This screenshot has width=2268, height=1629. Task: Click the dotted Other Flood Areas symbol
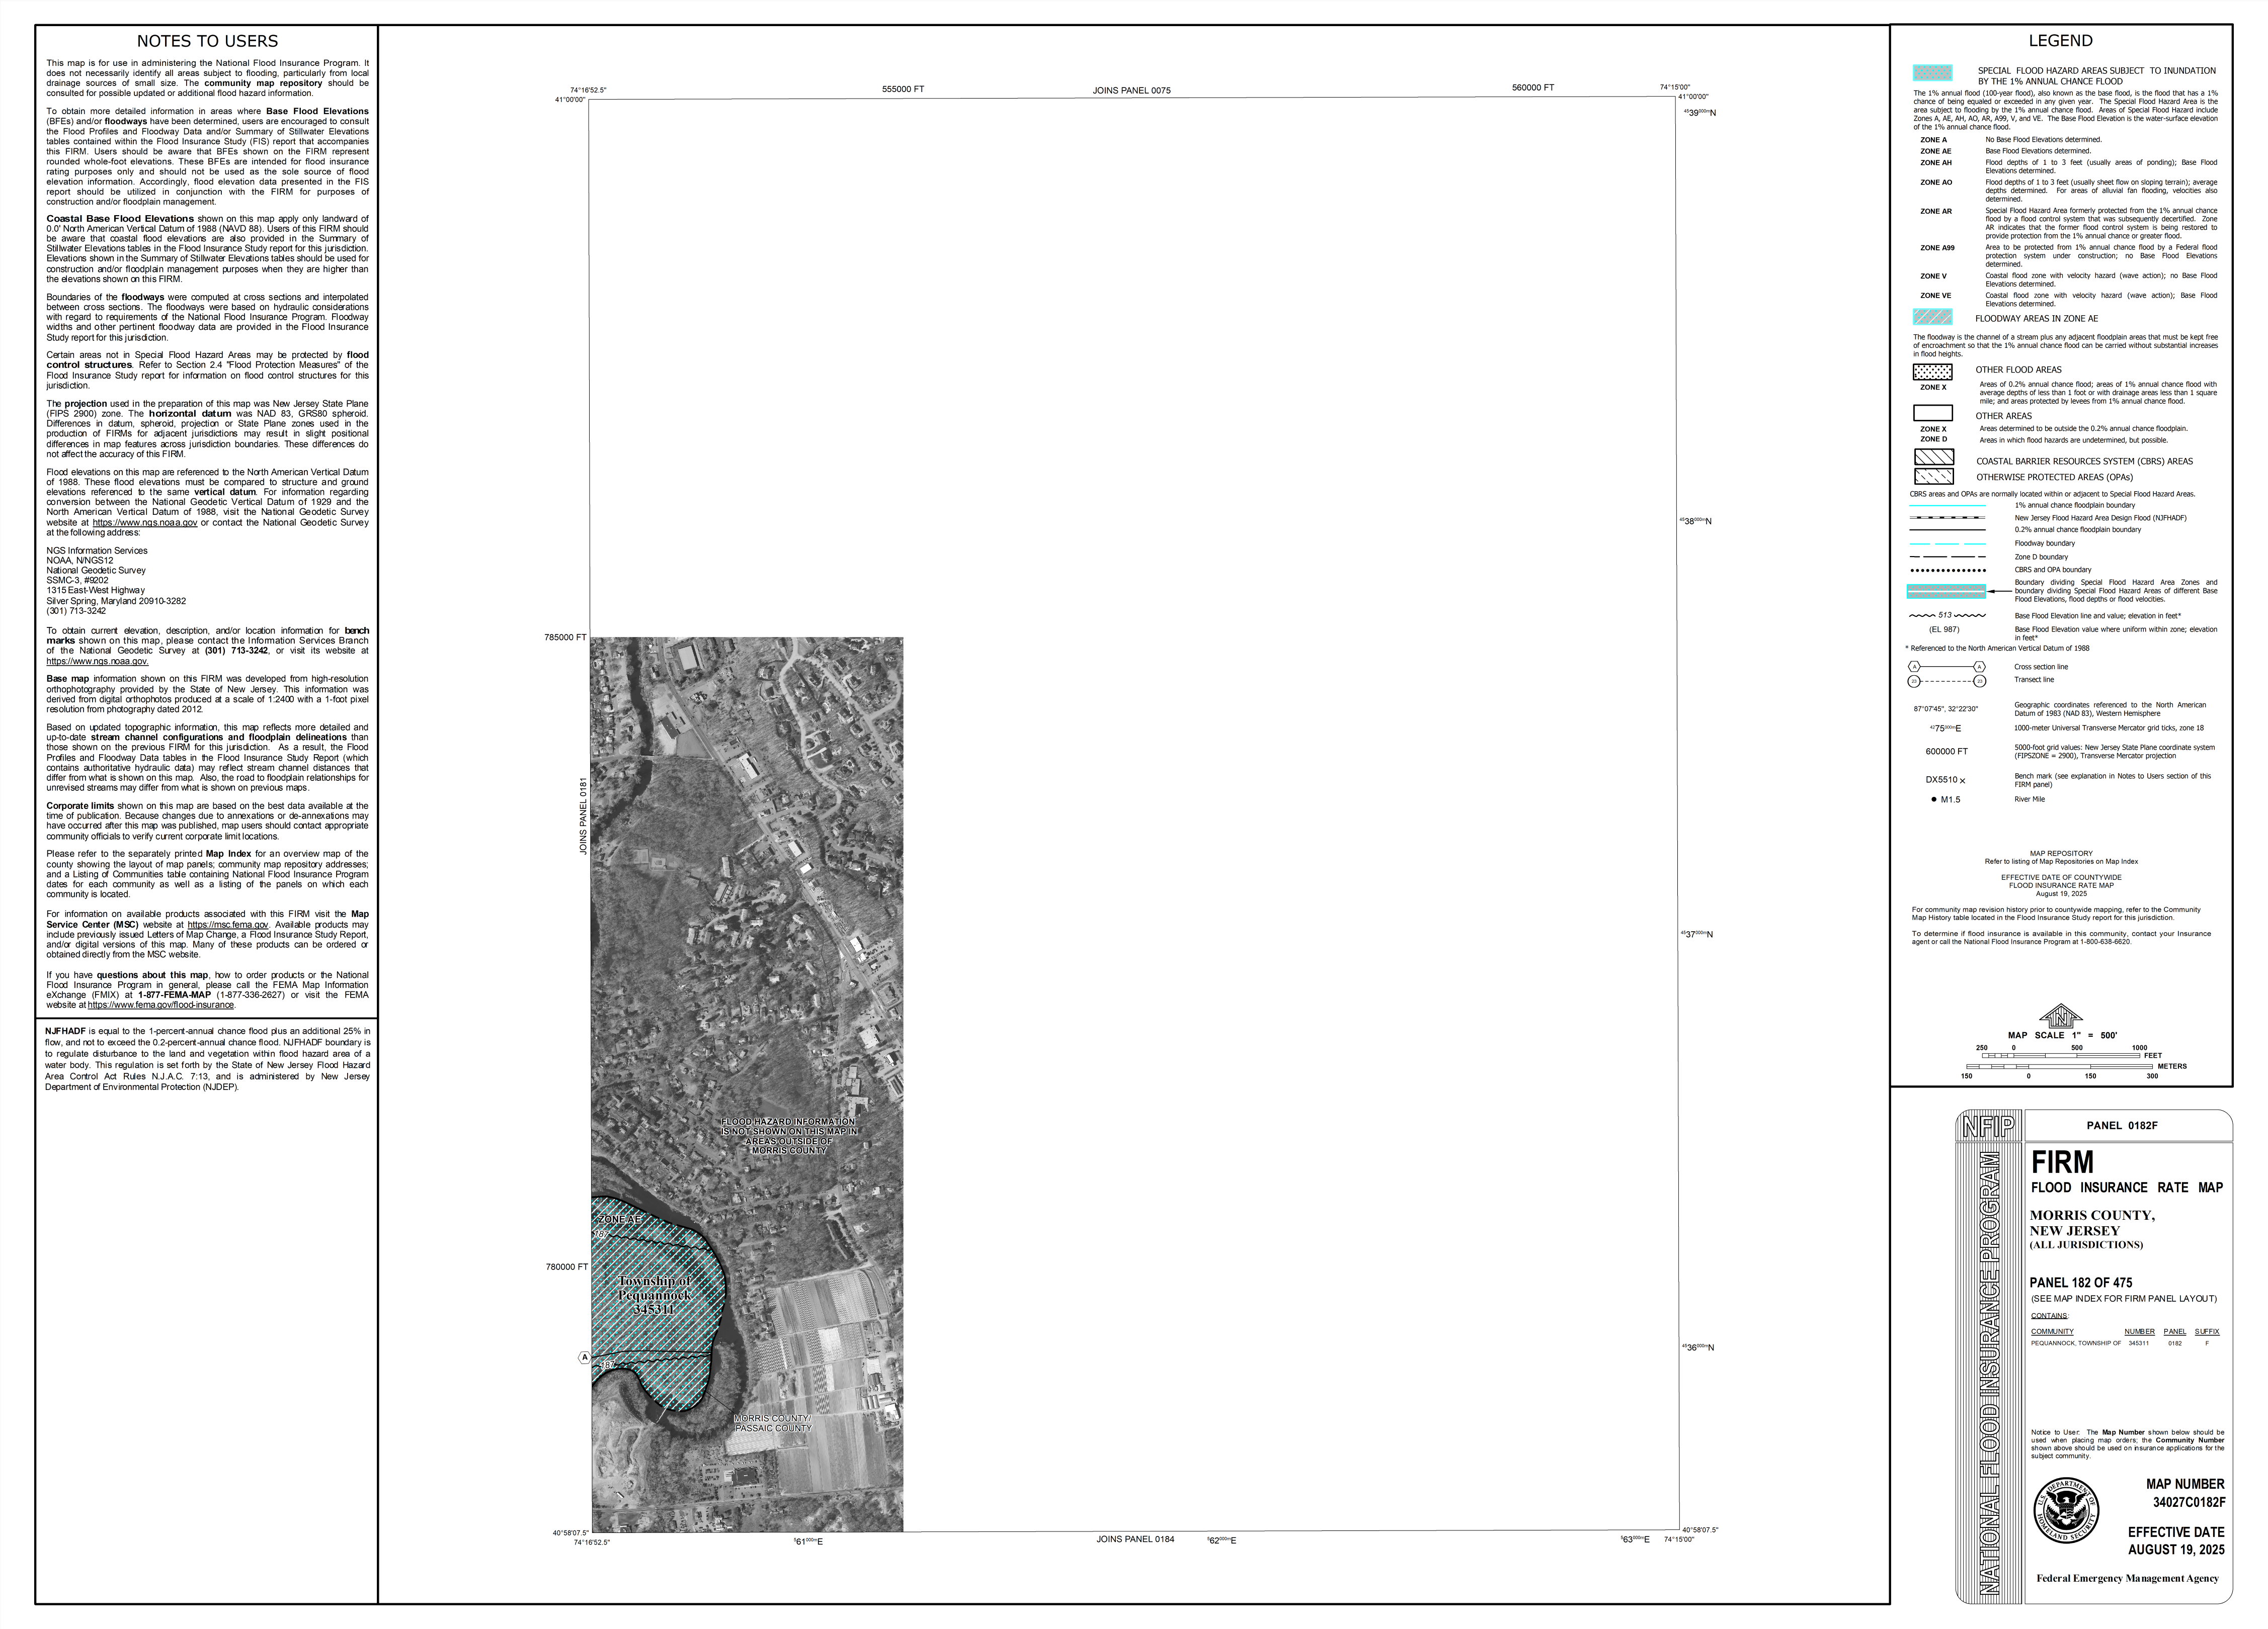pos(1932,372)
